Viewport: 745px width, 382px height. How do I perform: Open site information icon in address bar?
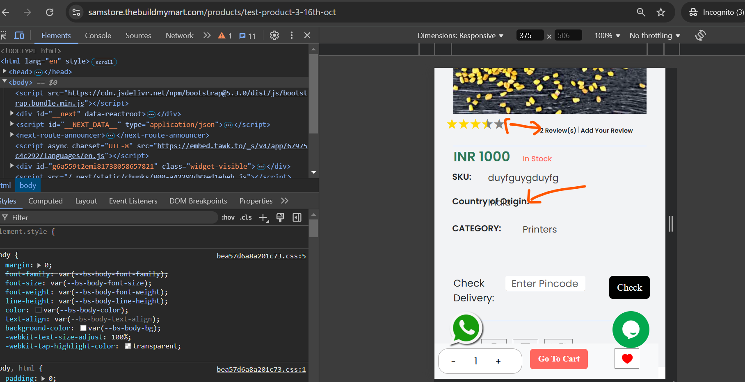tap(76, 12)
